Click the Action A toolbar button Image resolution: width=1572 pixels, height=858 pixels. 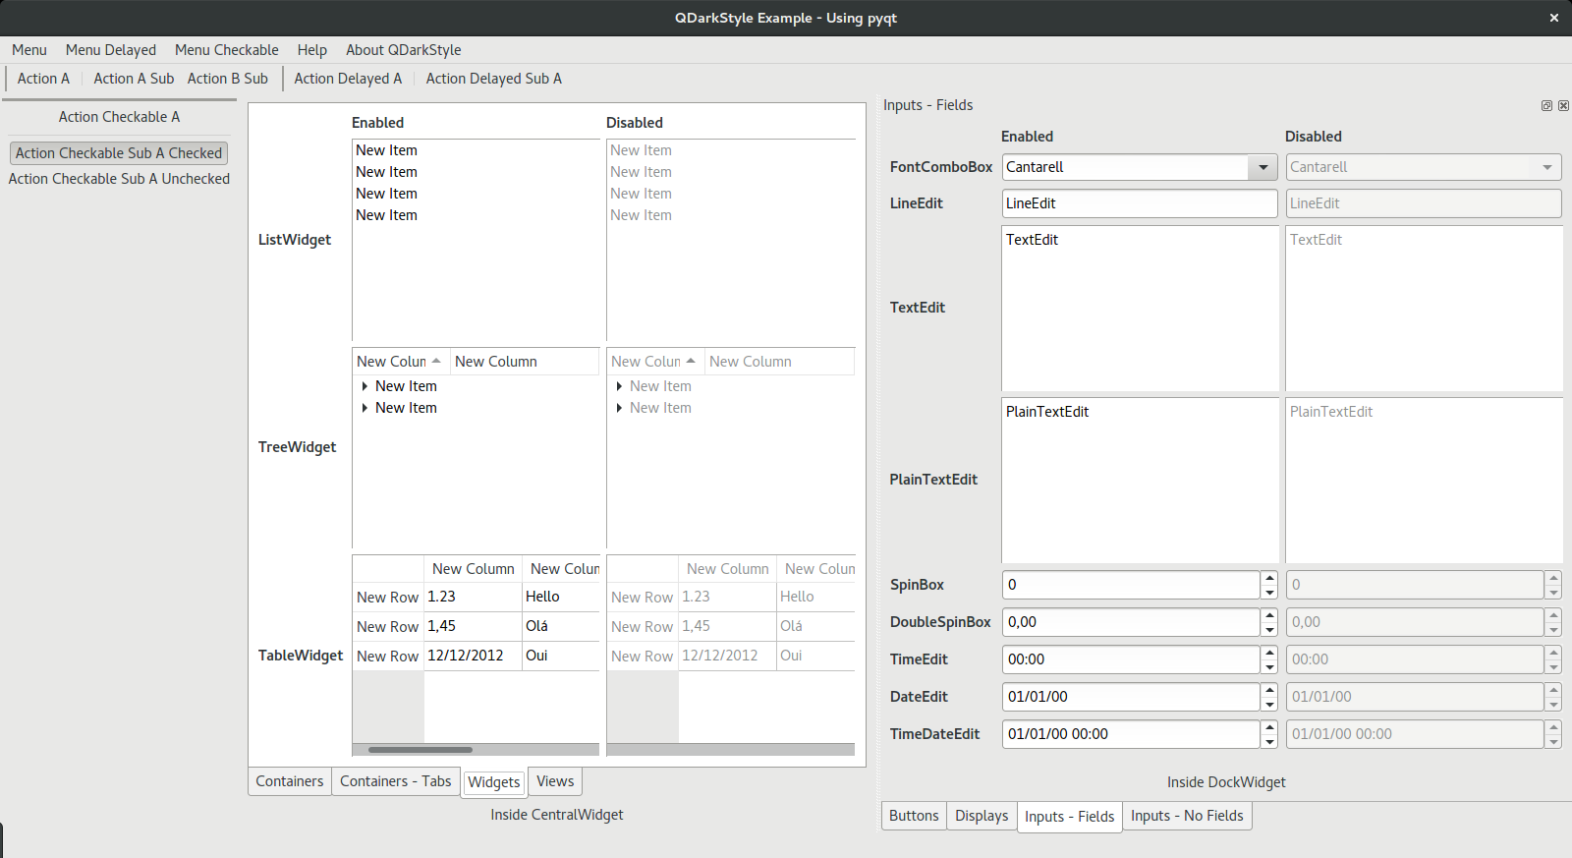[43, 79]
